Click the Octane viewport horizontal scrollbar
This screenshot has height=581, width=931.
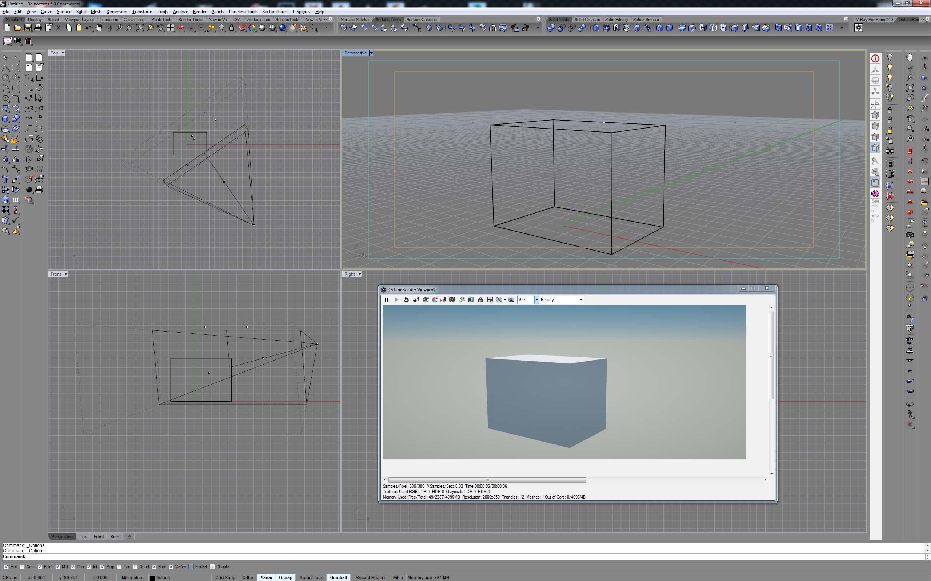[x=487, y=480]
